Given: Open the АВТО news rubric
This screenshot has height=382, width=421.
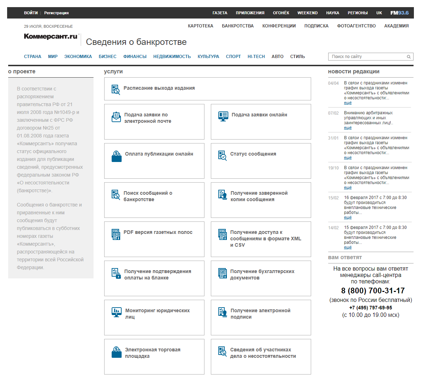Looking at the screenshot, I should click(x=277, y=57).
